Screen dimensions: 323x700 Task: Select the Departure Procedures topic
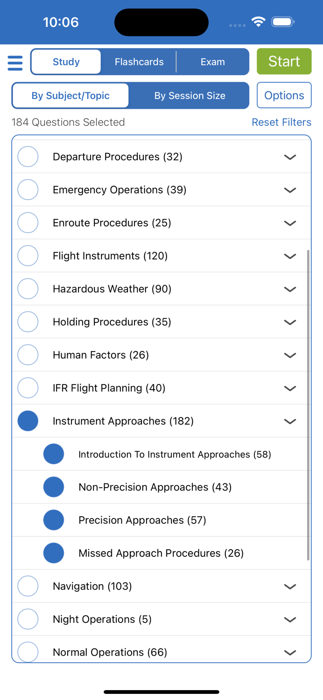[x=28, y=156]
